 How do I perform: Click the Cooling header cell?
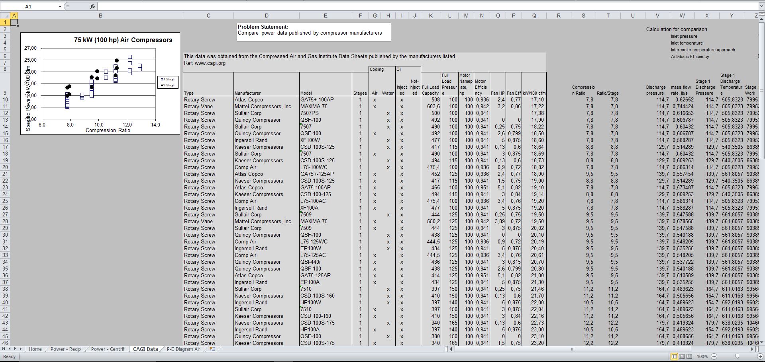[x=382, y=69]
